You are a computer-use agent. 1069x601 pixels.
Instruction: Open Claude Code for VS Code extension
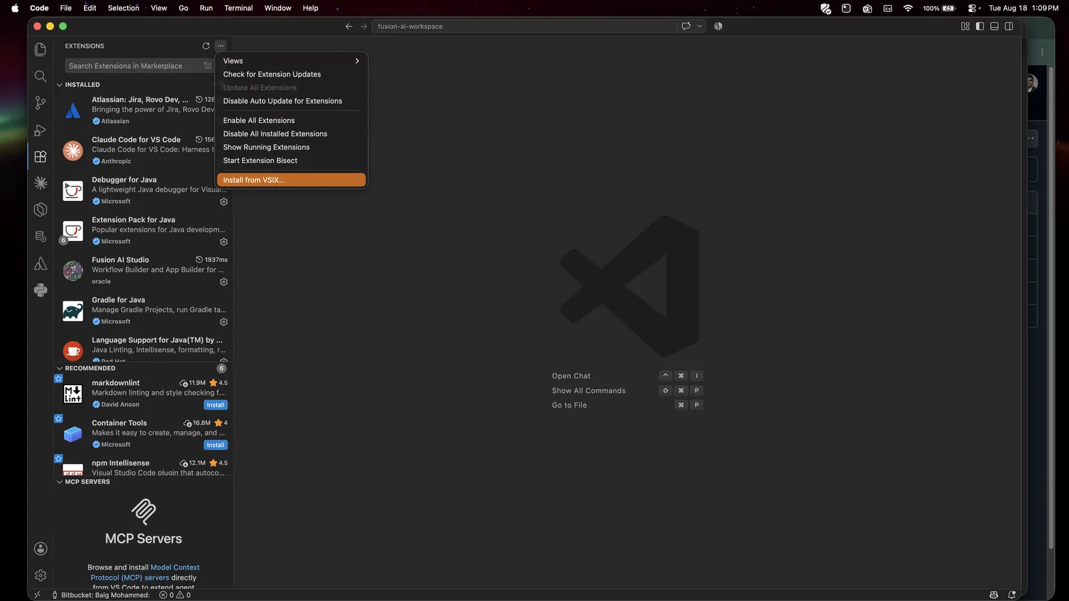point(144,150)
